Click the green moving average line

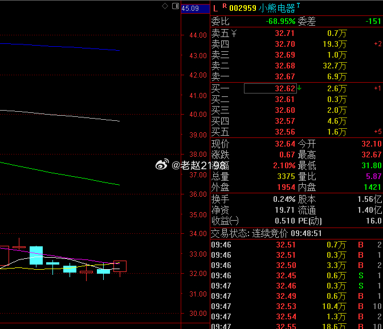[60, 173]
